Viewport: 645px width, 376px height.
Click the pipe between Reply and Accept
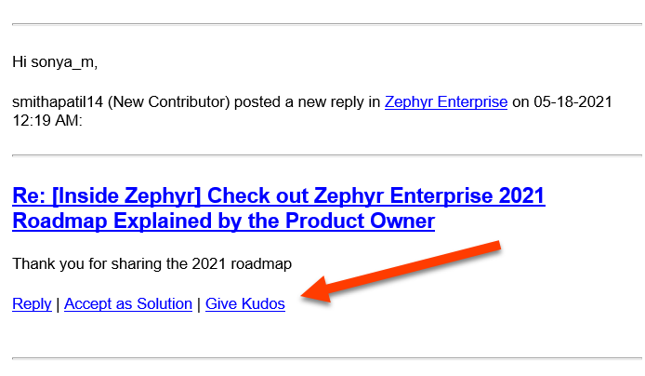coord(58,303)
